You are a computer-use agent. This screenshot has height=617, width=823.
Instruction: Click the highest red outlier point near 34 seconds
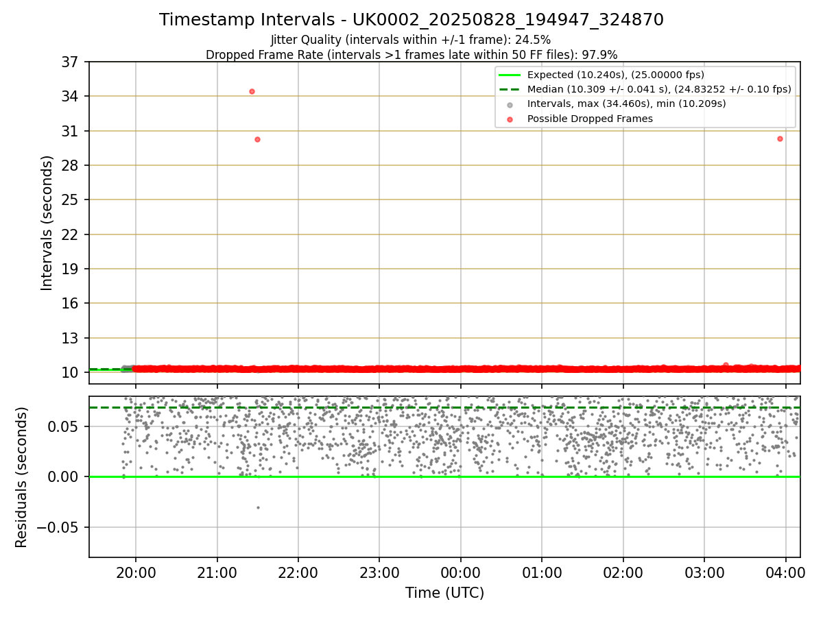(252, 91)
